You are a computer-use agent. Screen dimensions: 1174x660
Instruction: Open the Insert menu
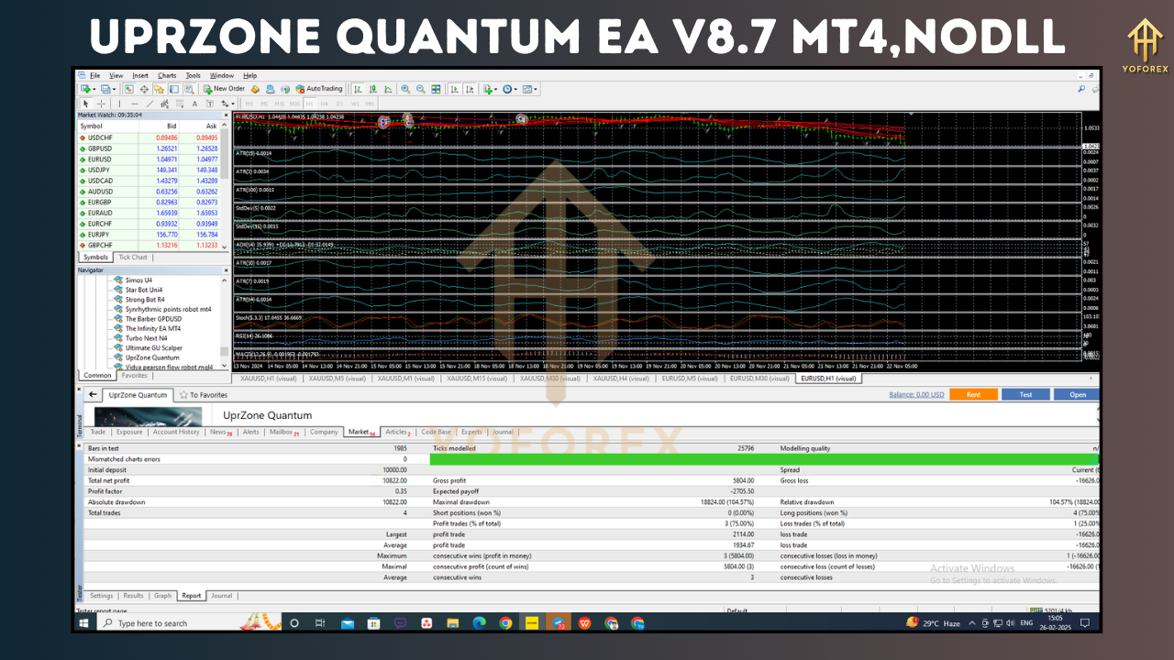pos(139,75)
